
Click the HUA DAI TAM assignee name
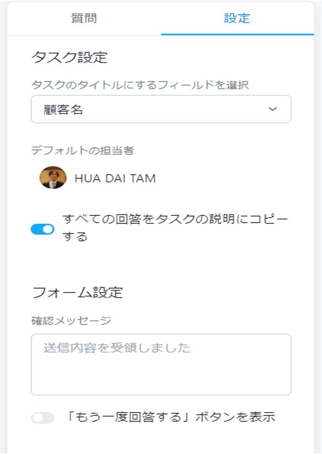coord(115,179)
